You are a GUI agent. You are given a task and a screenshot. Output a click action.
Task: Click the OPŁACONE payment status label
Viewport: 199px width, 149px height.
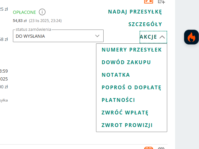click(25, 12)
